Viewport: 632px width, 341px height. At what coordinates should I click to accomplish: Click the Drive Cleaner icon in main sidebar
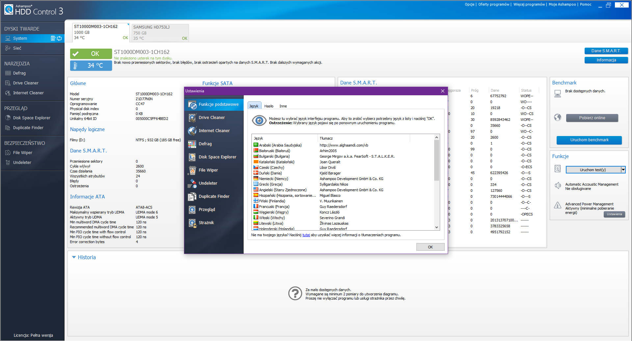[8, 83]
